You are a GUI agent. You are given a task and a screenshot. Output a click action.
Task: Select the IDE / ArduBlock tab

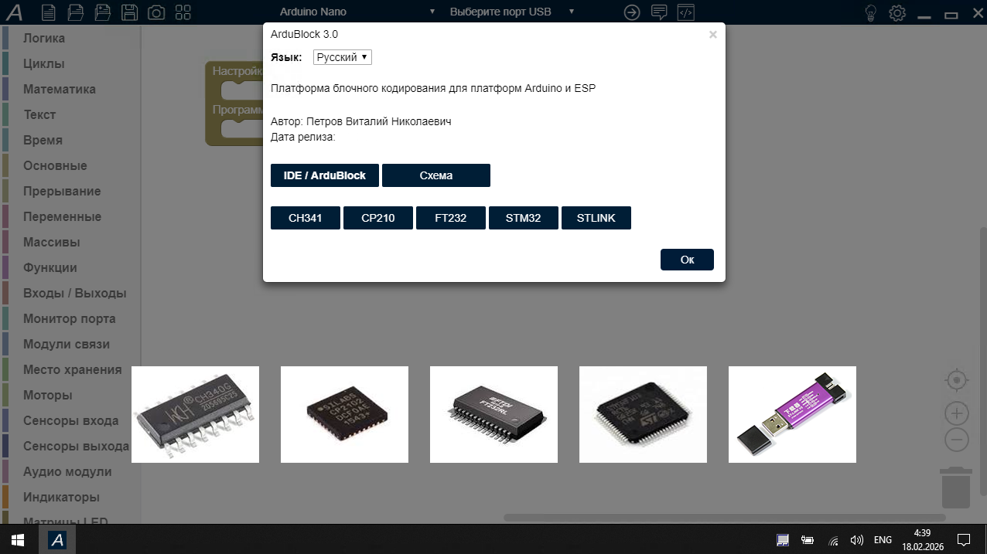coord(325,175)
